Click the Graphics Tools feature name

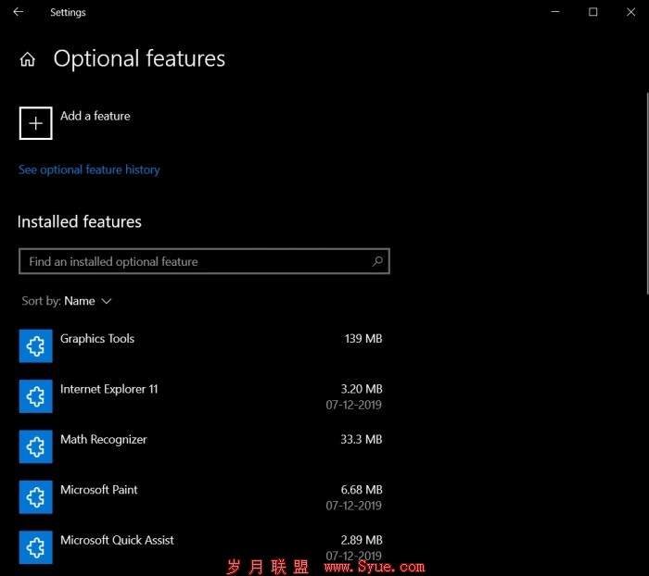tap(97, 339)
